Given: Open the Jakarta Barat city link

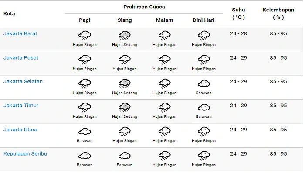Looking at the screenshot, I should [20, 33].
